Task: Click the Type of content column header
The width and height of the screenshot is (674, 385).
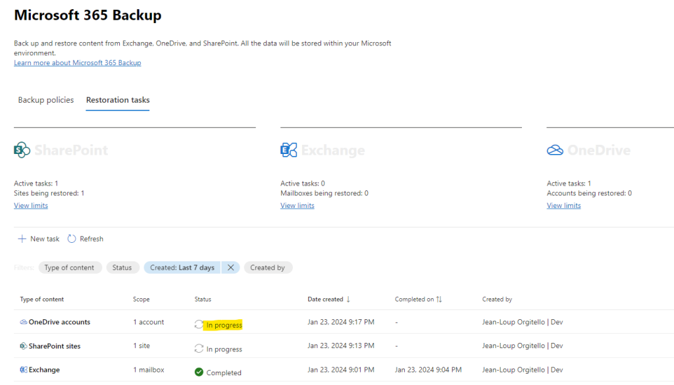Action: [x=41, y=299]
